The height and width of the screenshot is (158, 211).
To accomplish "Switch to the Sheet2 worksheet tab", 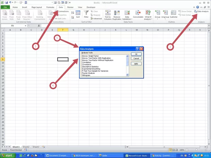I will (x=26, y=147).
